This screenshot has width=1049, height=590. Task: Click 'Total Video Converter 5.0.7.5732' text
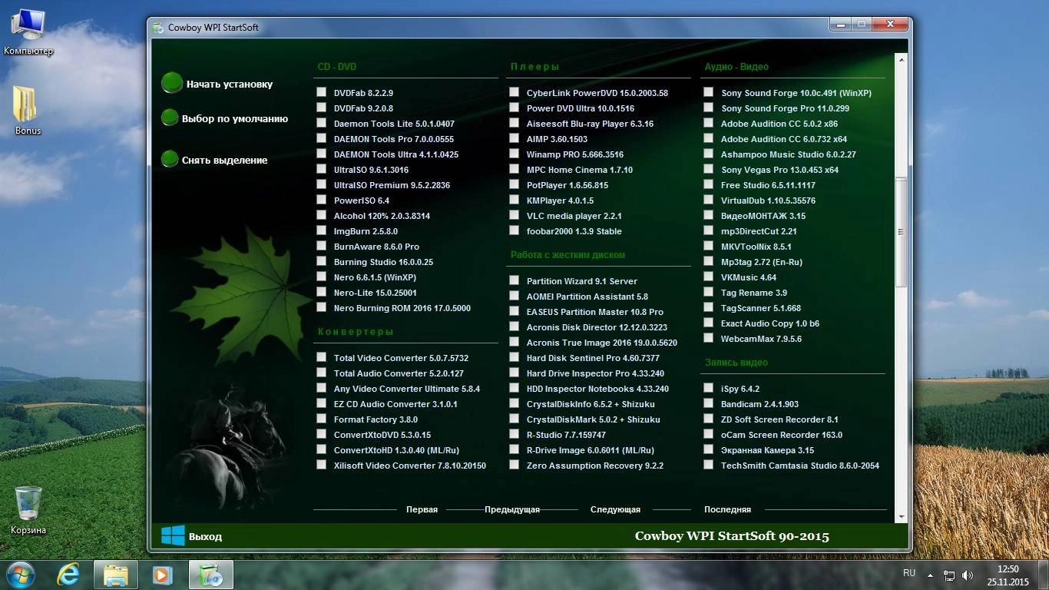(401, 358)
